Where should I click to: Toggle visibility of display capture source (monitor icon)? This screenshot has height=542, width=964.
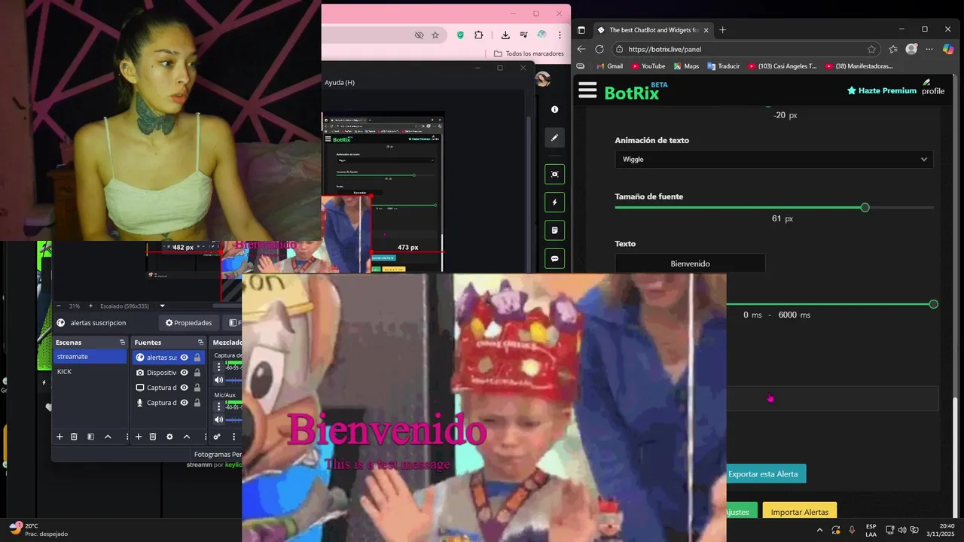coord(184,388)
